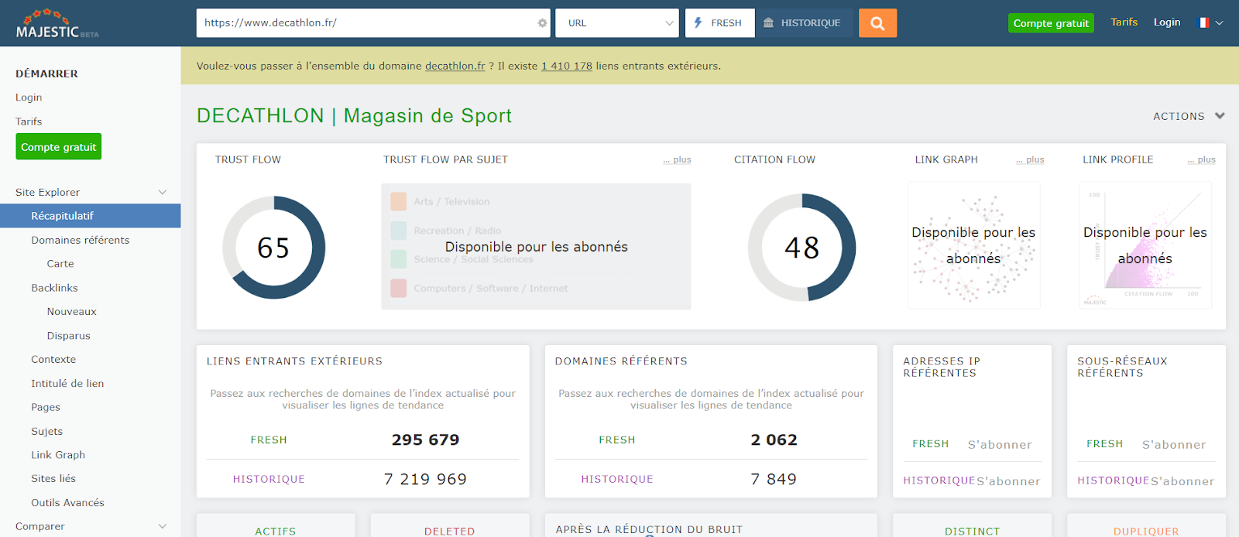Open Backlinks in sidebar
This screenshot has height=537, width=1239.
pos(54,288)
